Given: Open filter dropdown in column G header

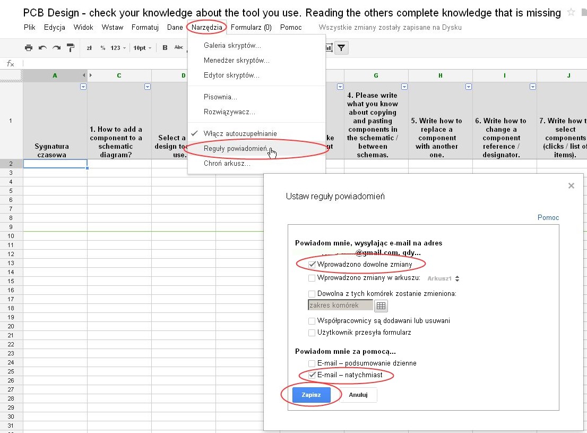Looking at the screenshot, I should (x=404, y=87).
